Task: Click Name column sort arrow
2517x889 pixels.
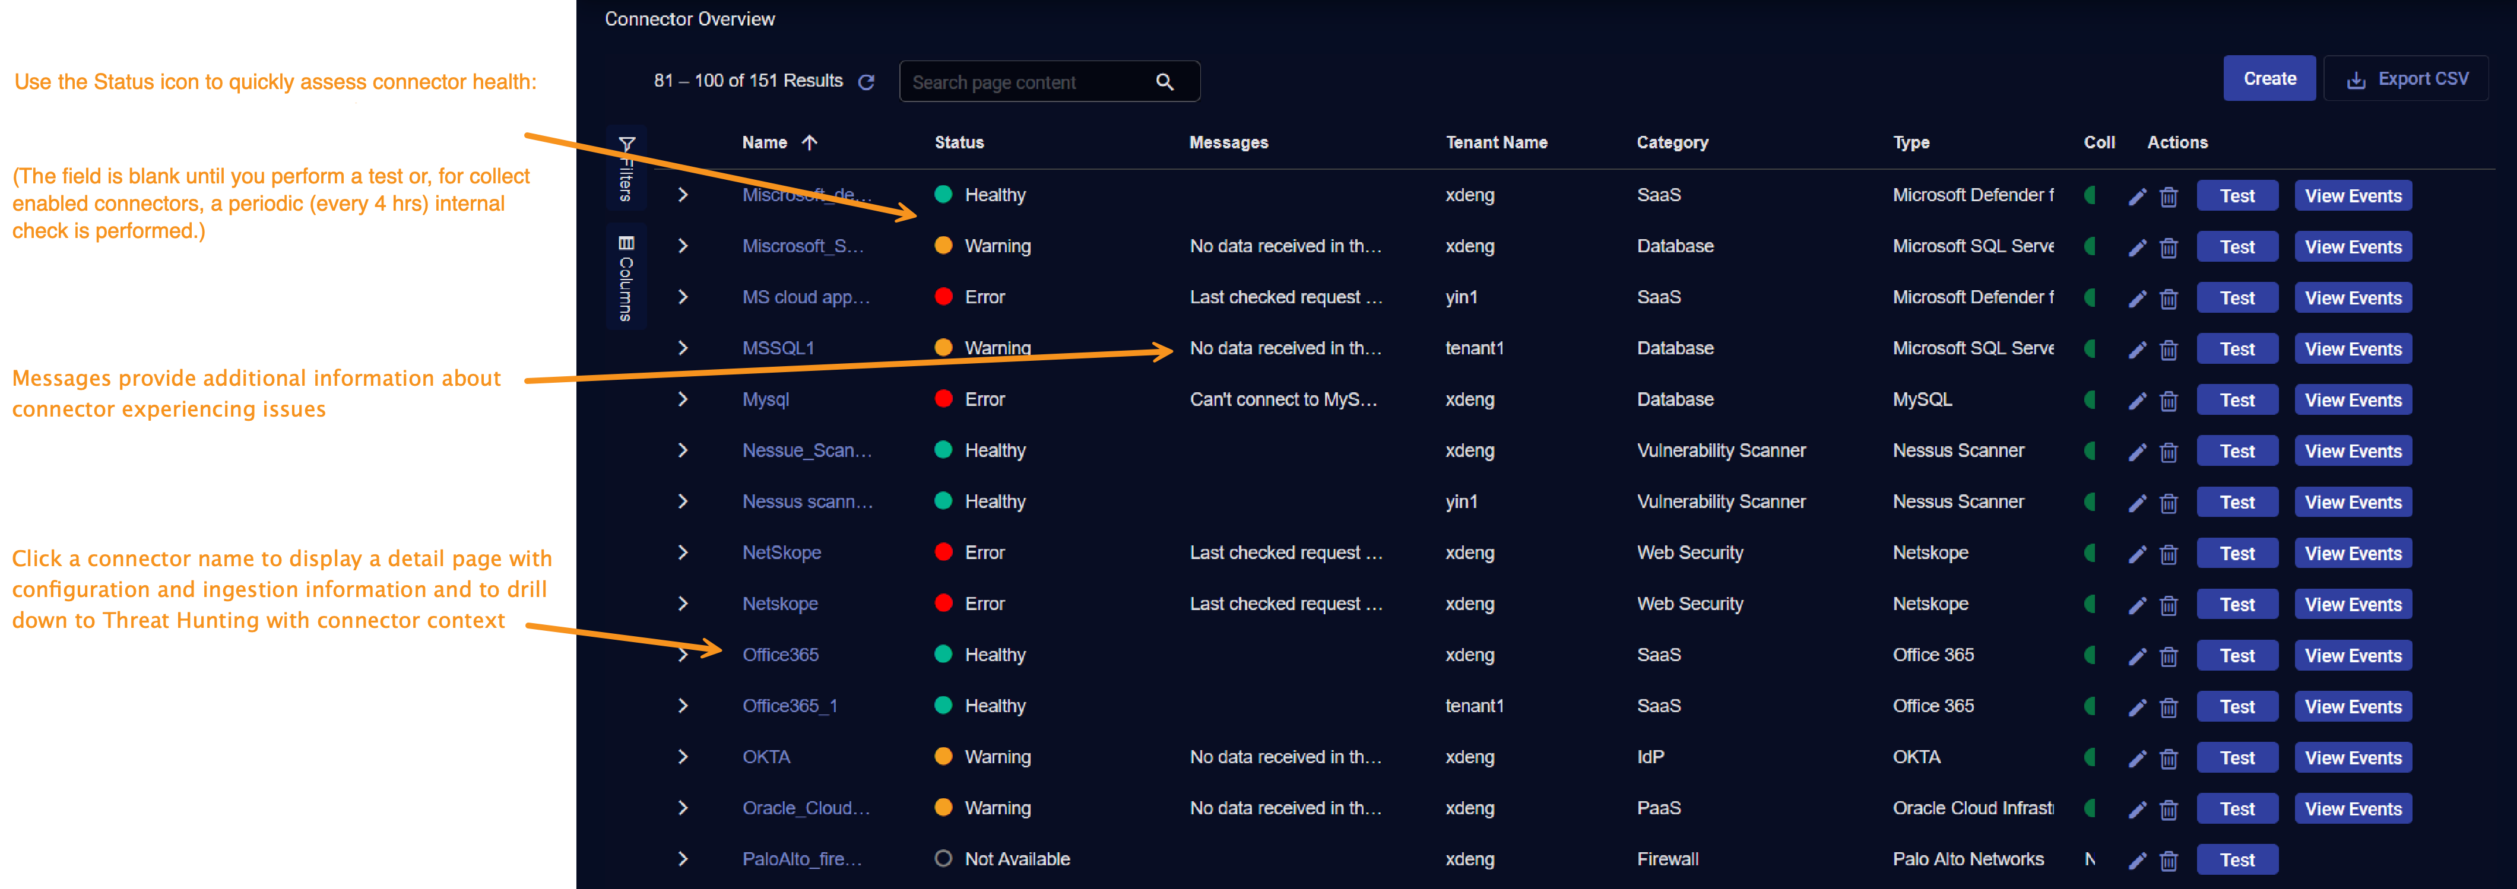Action: tap(809, 142)
